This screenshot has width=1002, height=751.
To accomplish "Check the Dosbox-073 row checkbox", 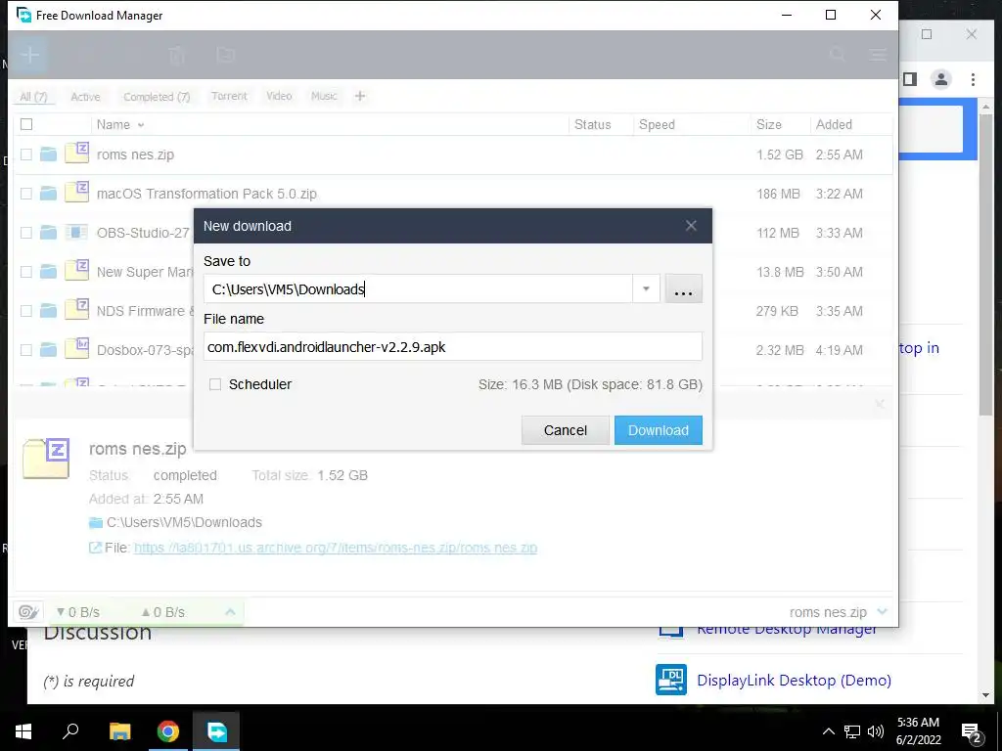I will pyautogui.click(x=26, y=350).
